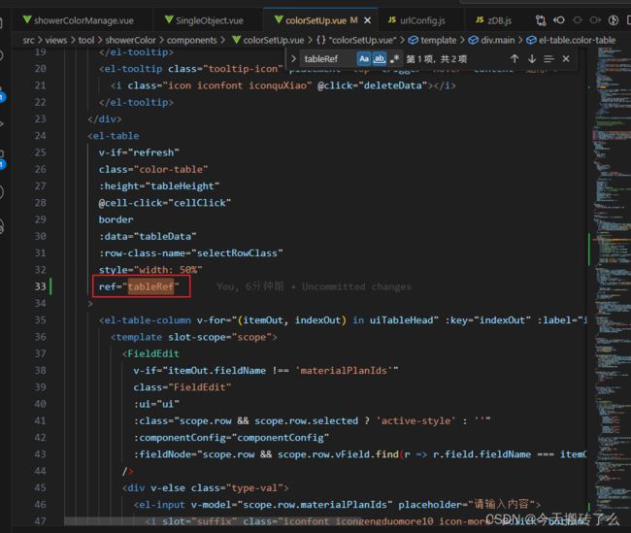Click the "Uncommitted changes" blame annotation

coord(356,286)
